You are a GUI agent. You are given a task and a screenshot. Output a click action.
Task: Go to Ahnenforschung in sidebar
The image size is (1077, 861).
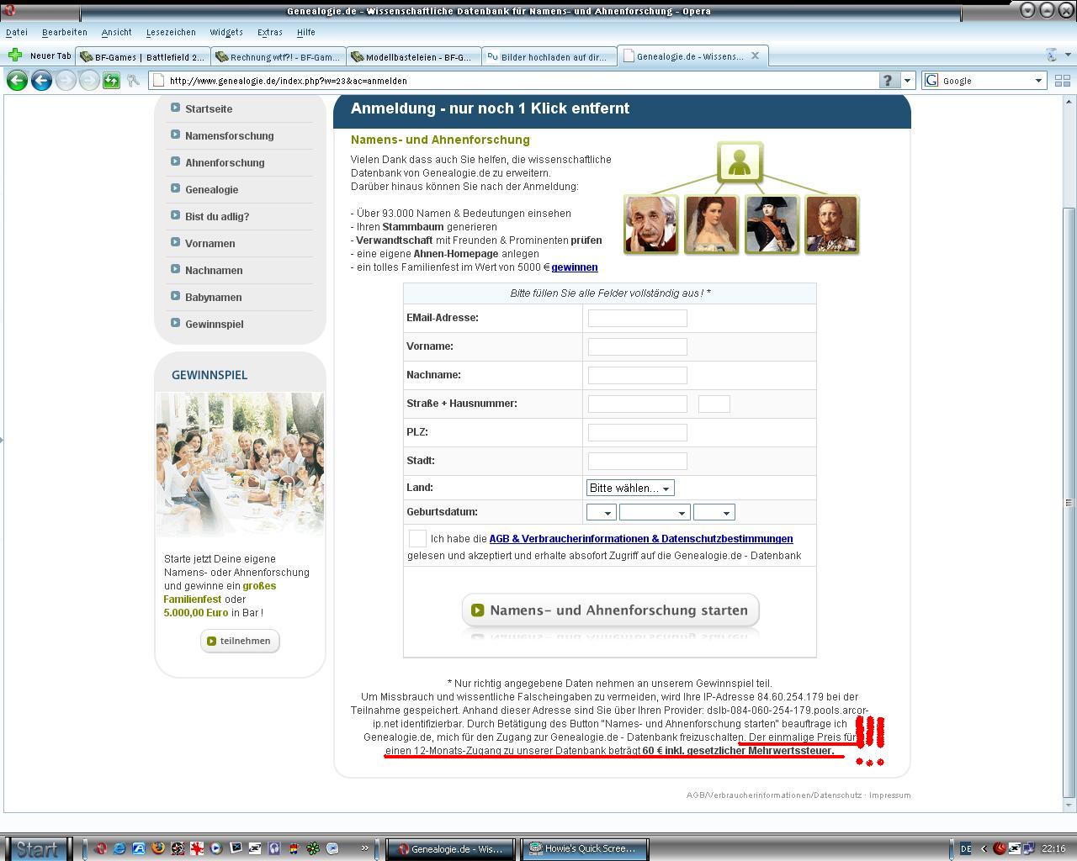(x=225, y=162)
